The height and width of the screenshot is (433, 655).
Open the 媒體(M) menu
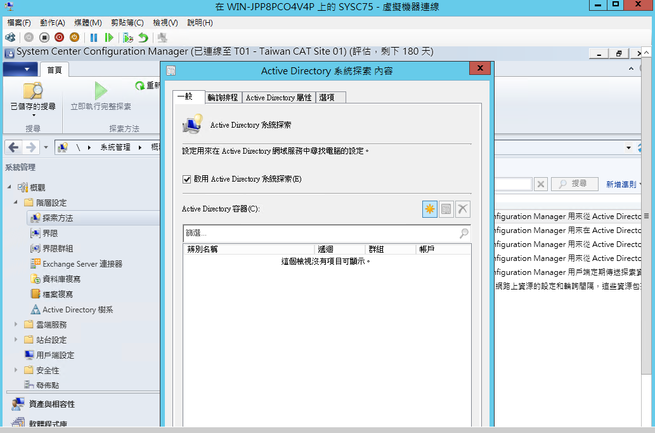(x=88, y=23)
